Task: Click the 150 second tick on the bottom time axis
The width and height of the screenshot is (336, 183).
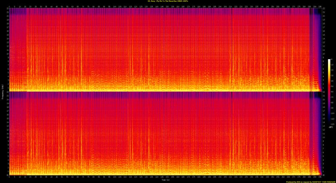Action: pos(167,177)
